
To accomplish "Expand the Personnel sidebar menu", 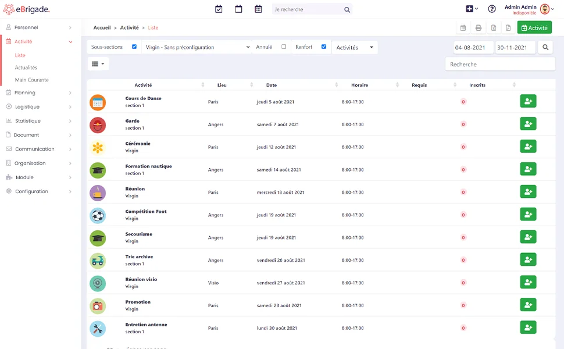I will click(39, 27).
